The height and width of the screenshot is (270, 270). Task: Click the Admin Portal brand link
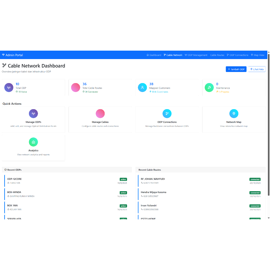pyautogui.click(x=12, y=55)
